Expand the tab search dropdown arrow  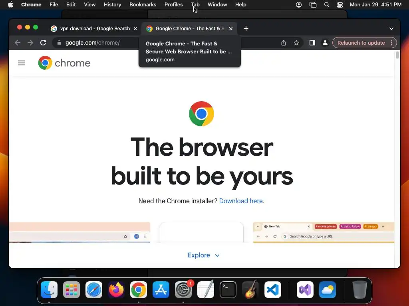(391, 29)
